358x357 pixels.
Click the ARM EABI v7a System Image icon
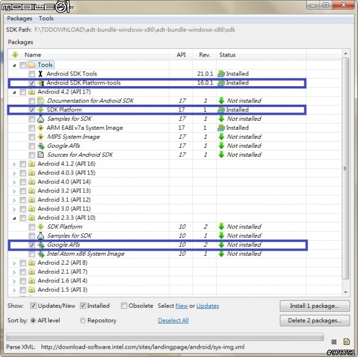(41, 128)
